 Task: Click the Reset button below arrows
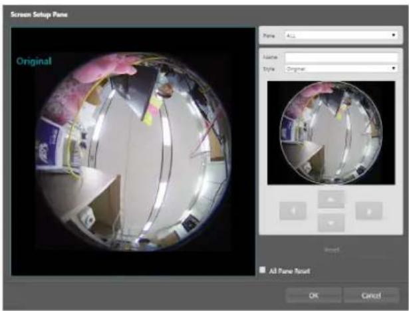332,250
